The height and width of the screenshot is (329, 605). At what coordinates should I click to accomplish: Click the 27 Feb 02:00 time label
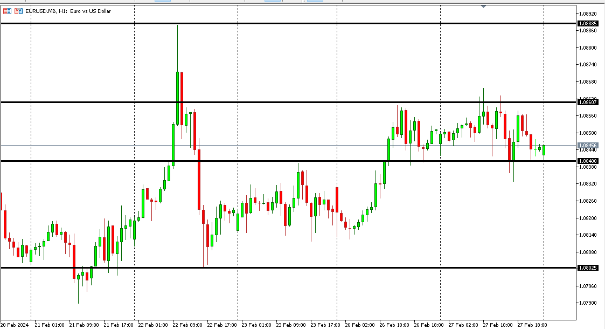click(x=463, y=325)
